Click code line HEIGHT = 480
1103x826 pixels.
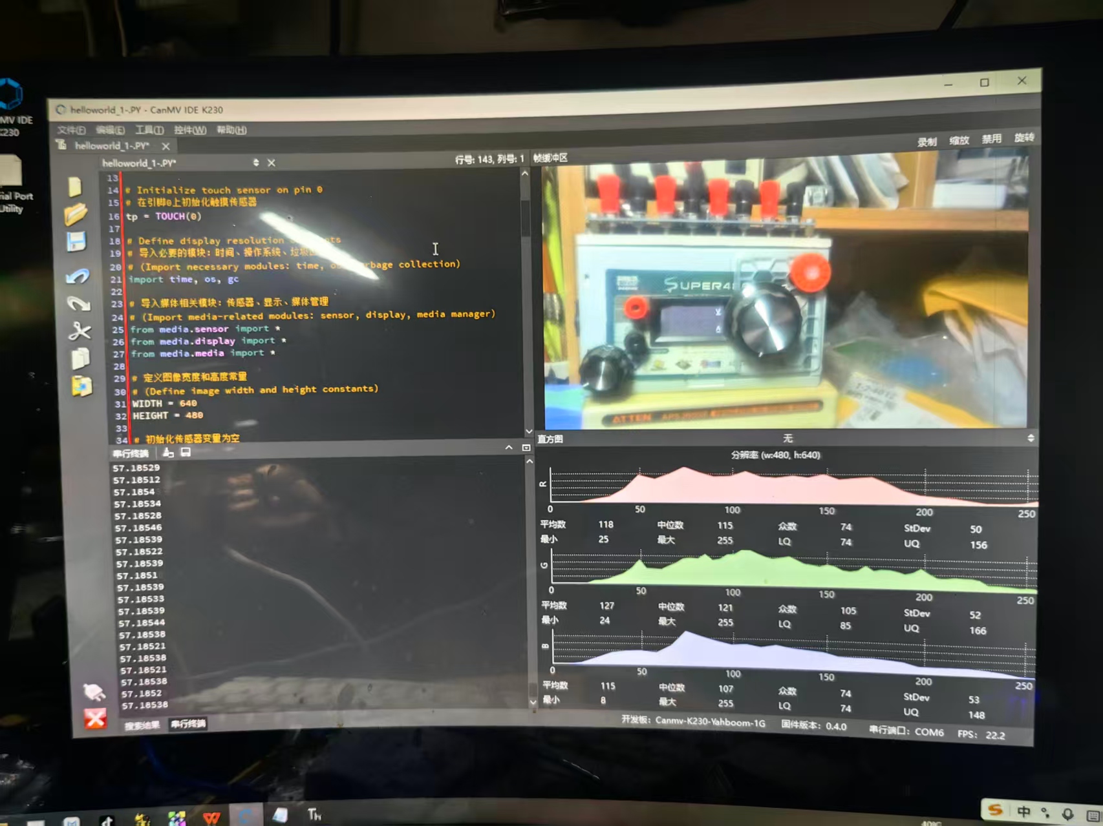[x=168, y=415]
